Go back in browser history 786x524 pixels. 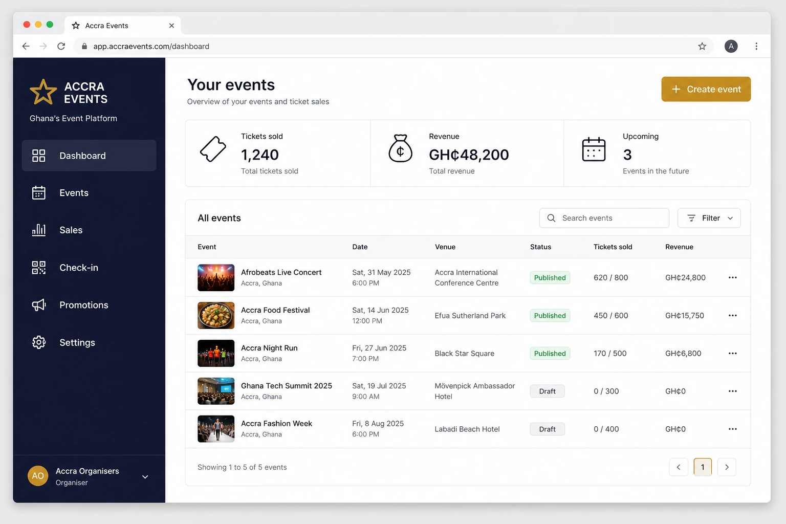pyautogui.click(x=26, y=46)
